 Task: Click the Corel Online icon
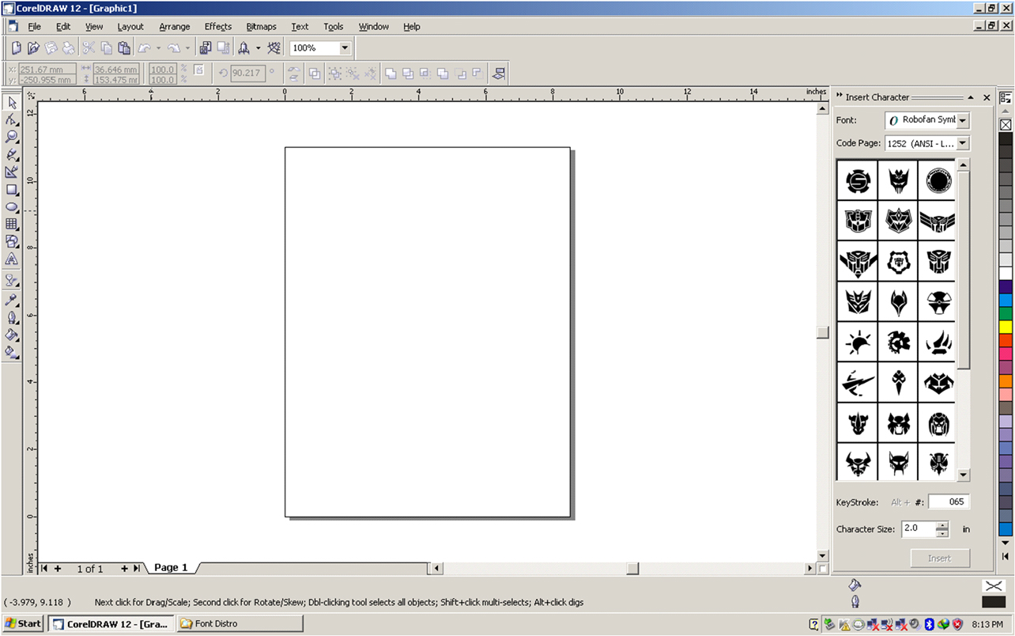coord(274,48)
